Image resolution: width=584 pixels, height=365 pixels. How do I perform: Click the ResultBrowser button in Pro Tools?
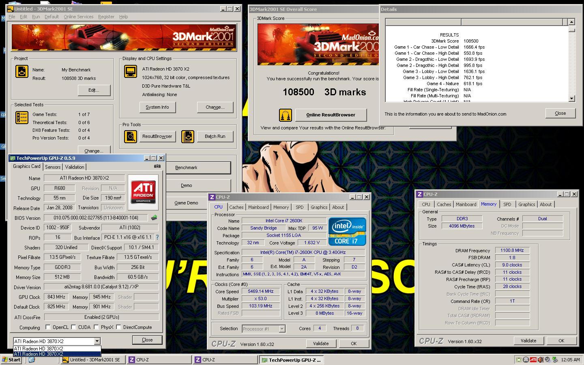157,137
